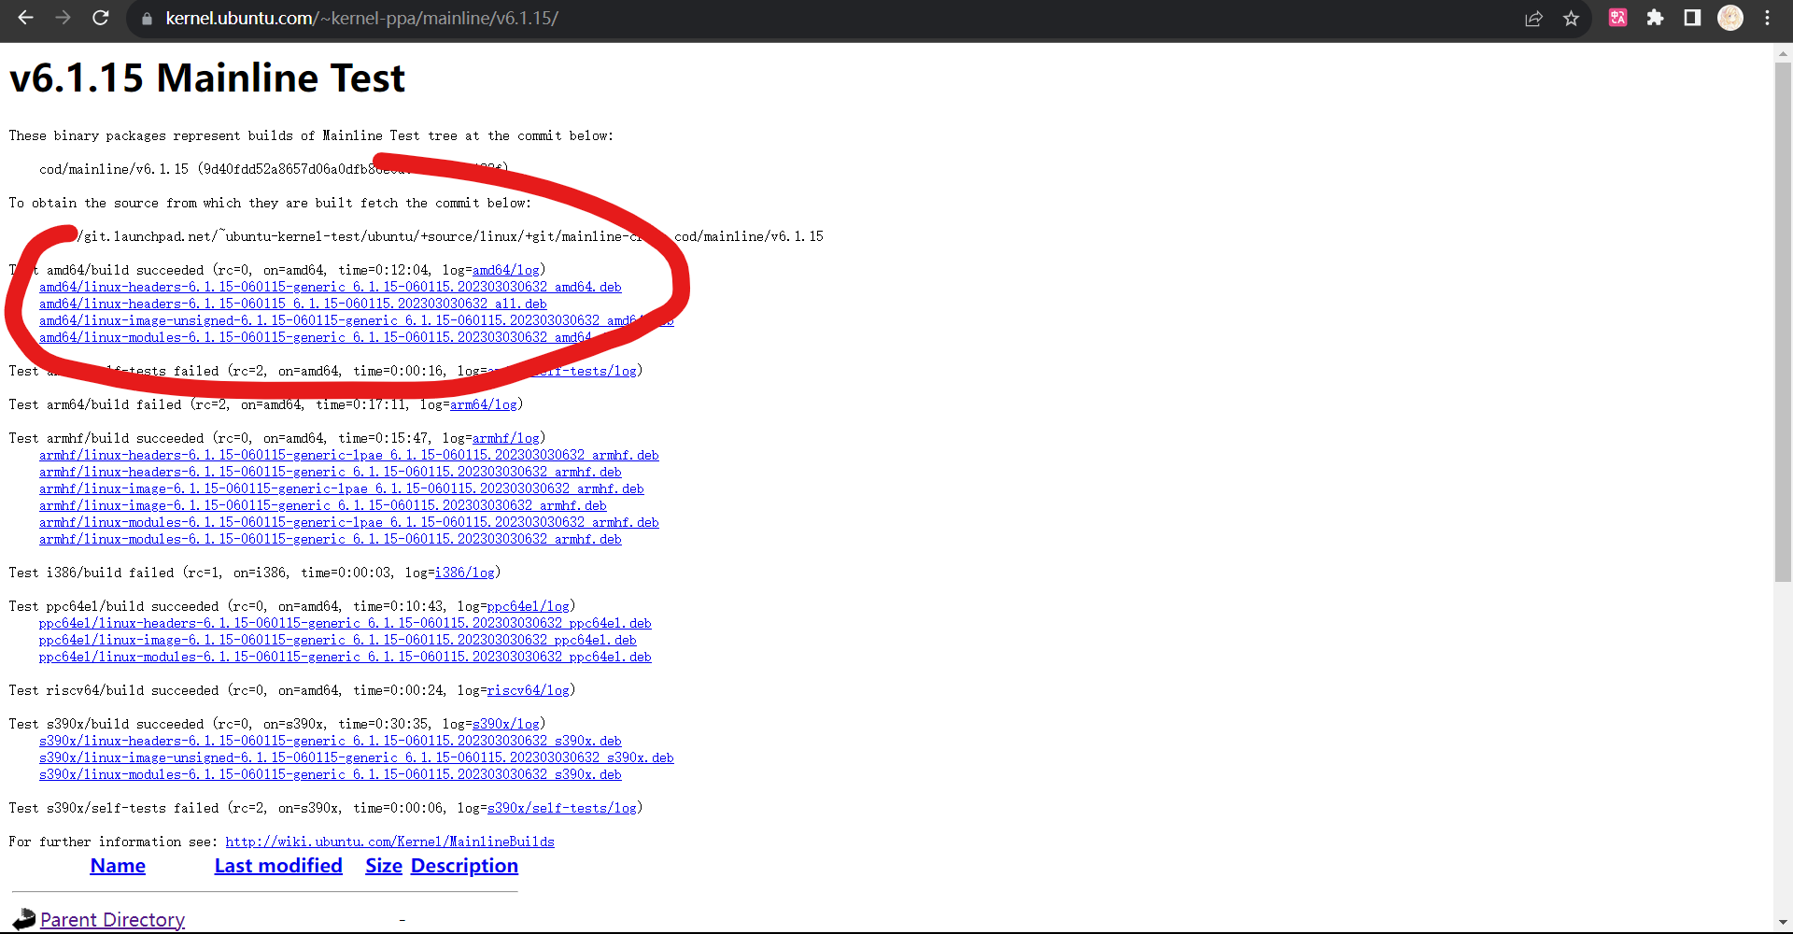Go back to the previous page
Image resolution: width=1793 pixels, height=934 pixels.
click(x=25, y=18)
